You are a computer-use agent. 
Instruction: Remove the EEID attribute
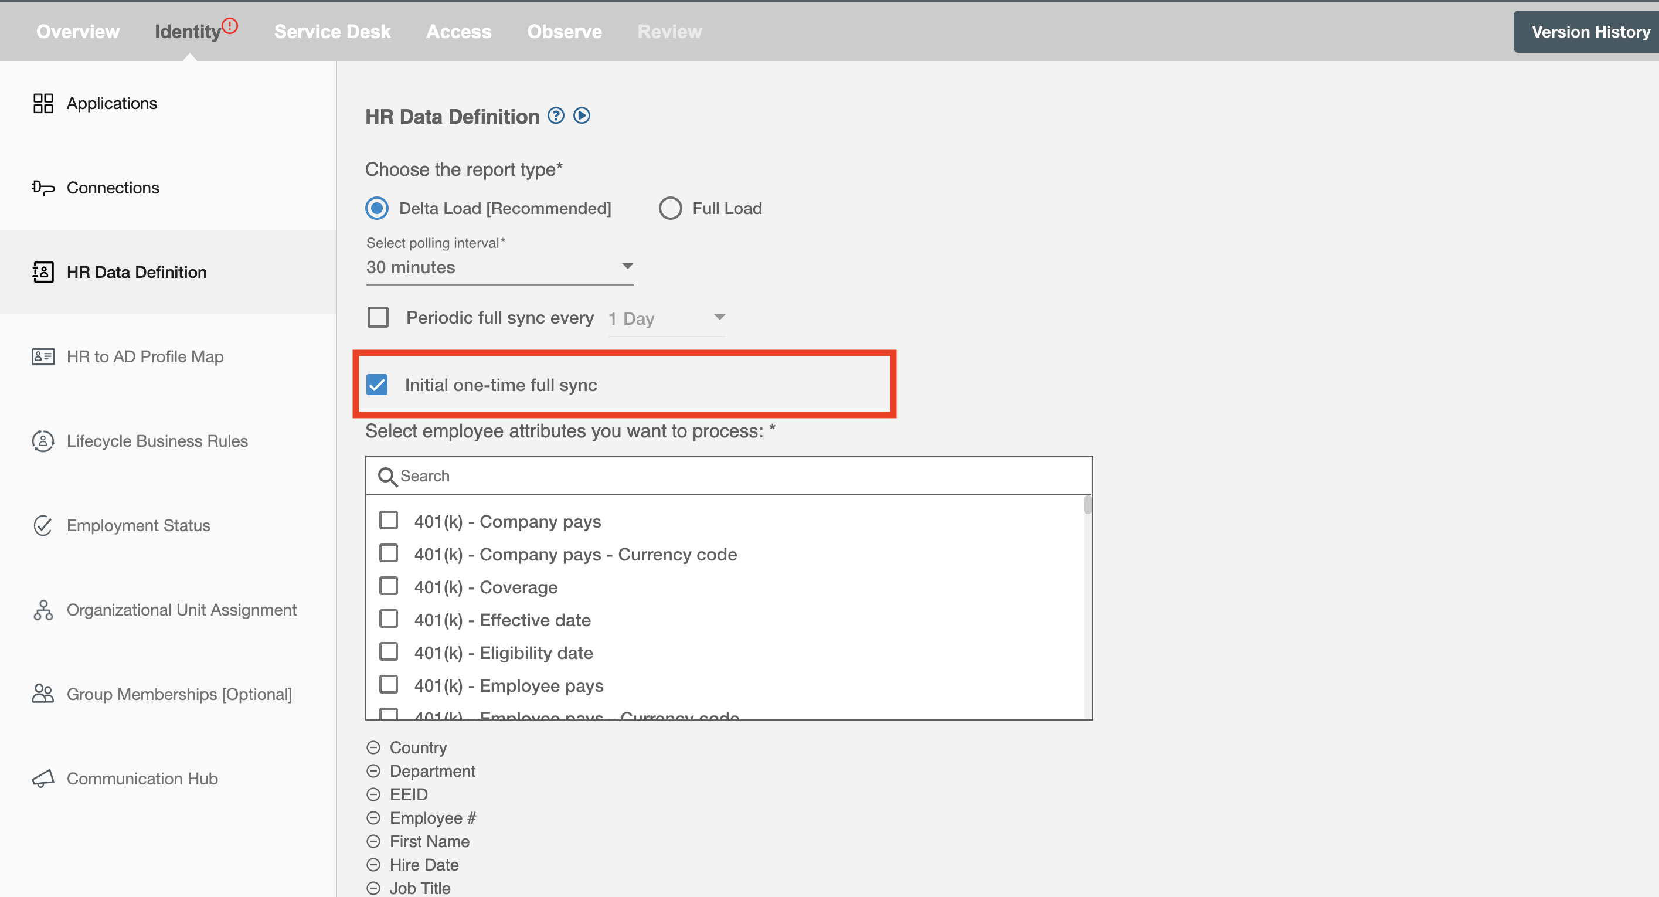coord(373,794)
